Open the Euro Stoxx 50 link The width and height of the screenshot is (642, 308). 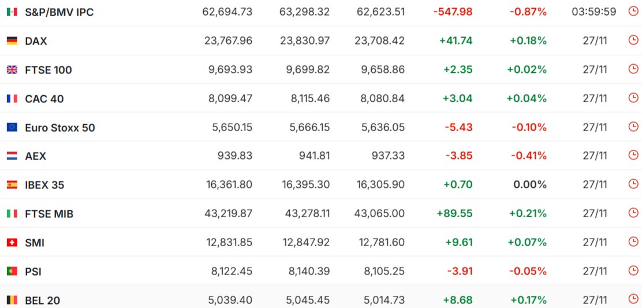pyautogui.click(x=60, y=128)
